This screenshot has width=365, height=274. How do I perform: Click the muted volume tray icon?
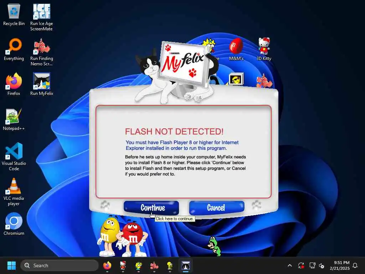click(x=322, y=265)
